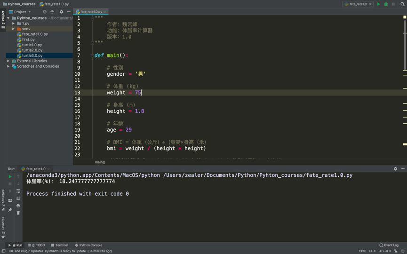
Task: Click line 13 weight = 75 in editor
Action: [x=124, y=93]
